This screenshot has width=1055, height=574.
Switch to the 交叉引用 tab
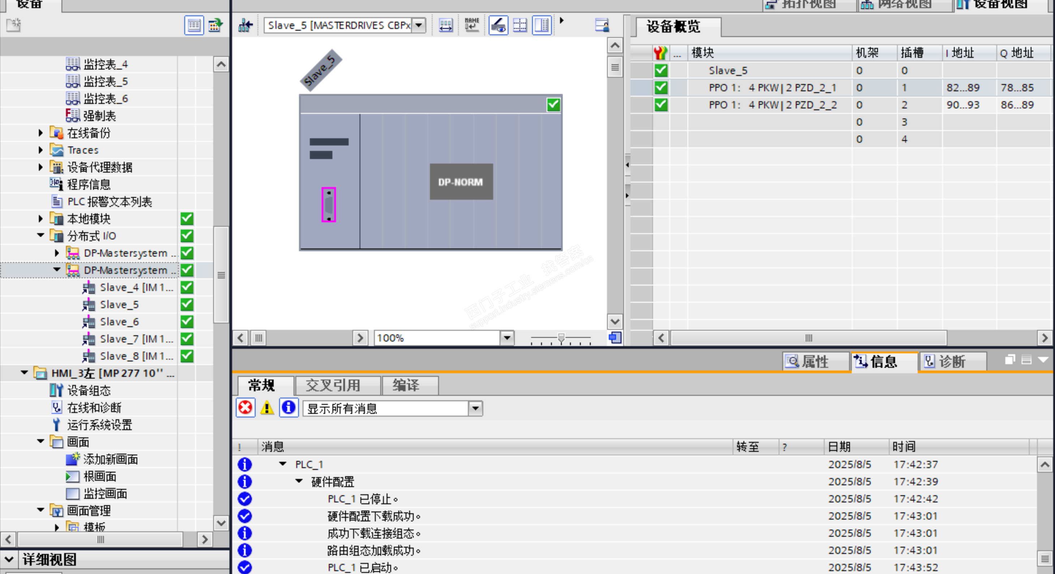(x=333, y=385)
